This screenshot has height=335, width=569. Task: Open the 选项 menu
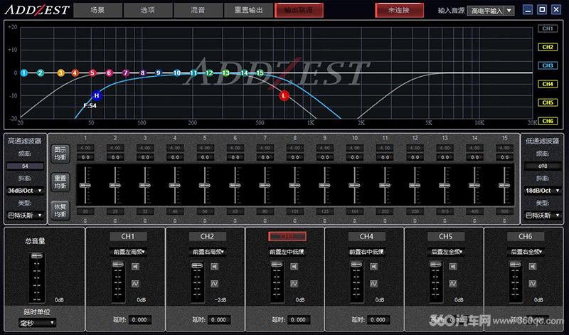(x=148, y=10)
